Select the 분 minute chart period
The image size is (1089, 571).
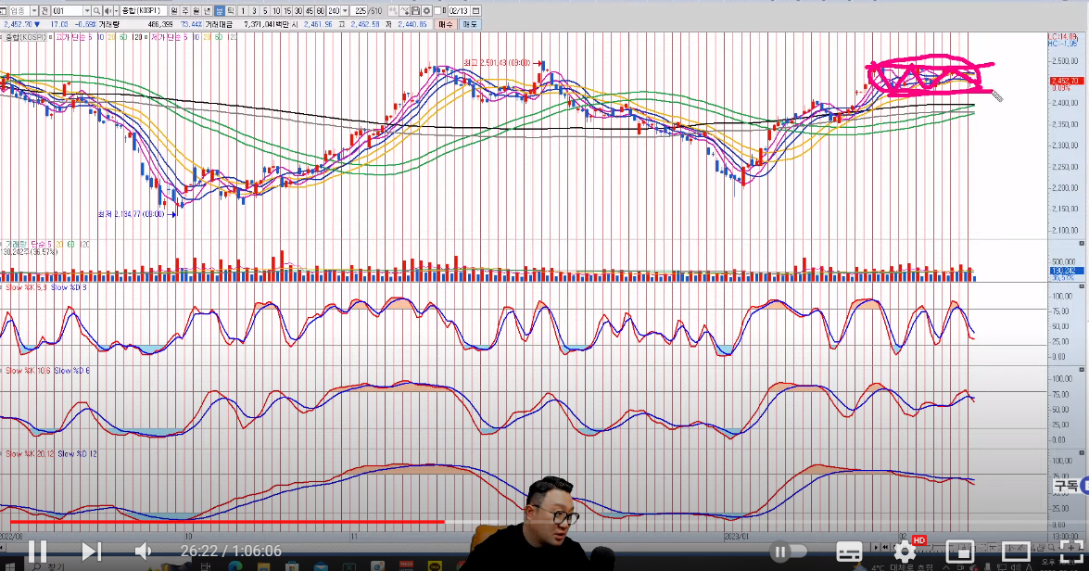220,11
